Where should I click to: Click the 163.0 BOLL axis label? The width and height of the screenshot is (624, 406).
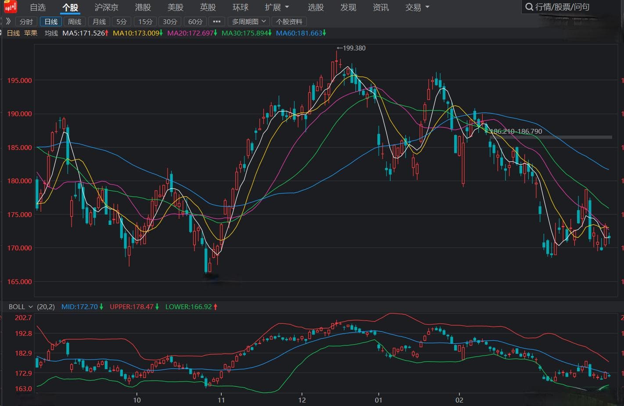[x=23, y=389]
